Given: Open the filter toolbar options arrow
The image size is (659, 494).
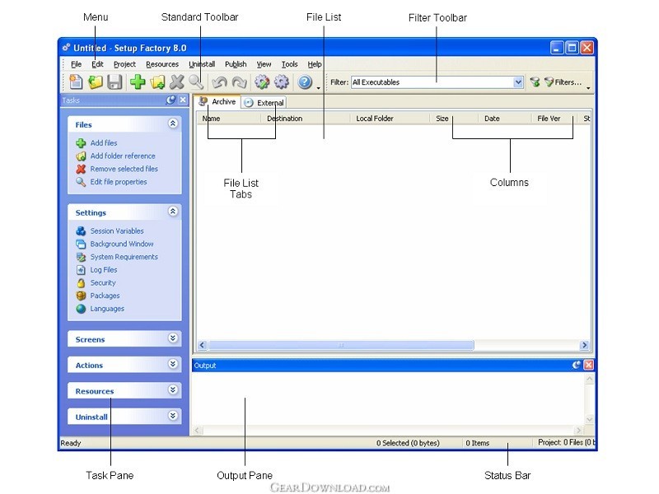Looking at the screenshot, I should click(588, 88).
